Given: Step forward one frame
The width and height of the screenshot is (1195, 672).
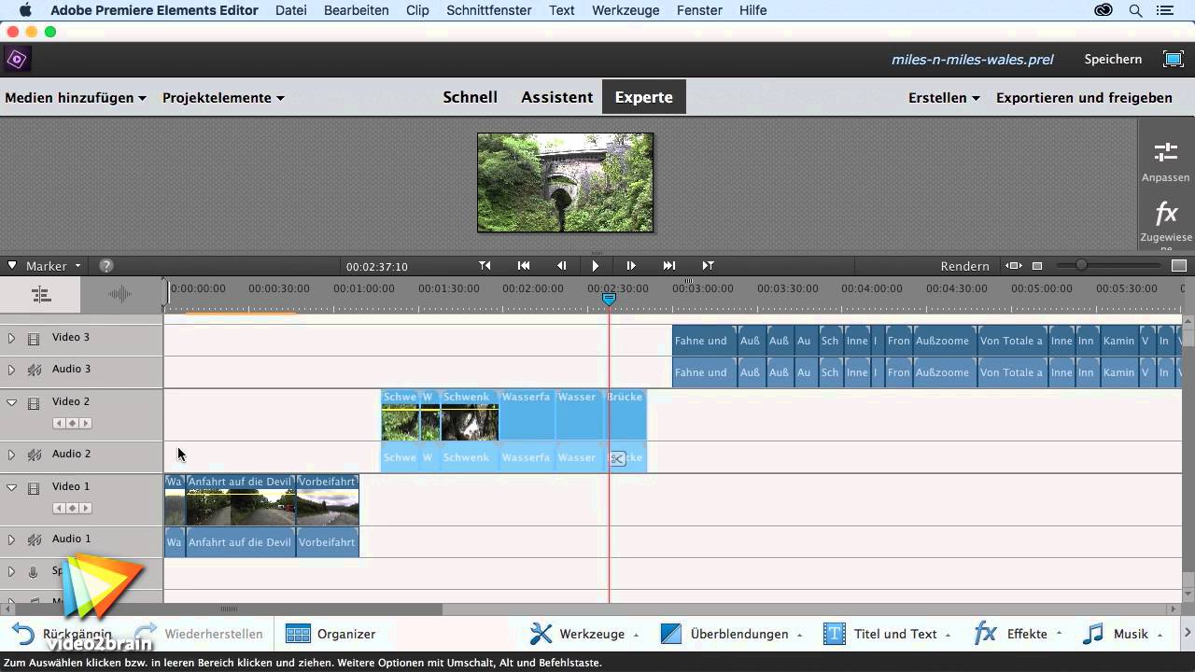Looking at the screenshot, I should click(631, 266).
